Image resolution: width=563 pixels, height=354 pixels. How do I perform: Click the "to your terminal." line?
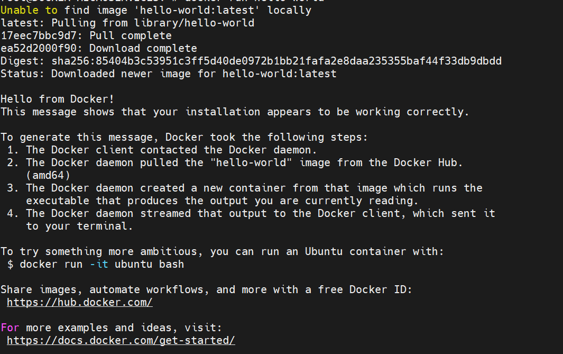(x=79, y=226)
